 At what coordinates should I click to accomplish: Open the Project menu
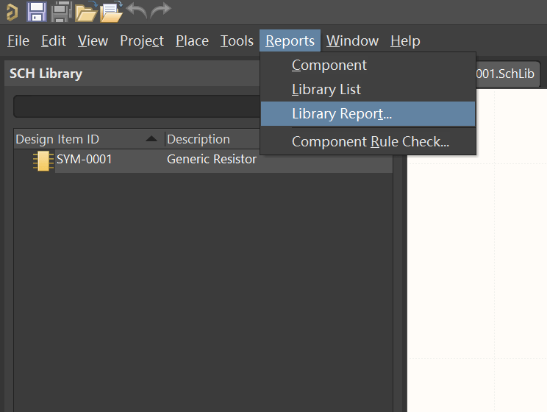point(142,41)
